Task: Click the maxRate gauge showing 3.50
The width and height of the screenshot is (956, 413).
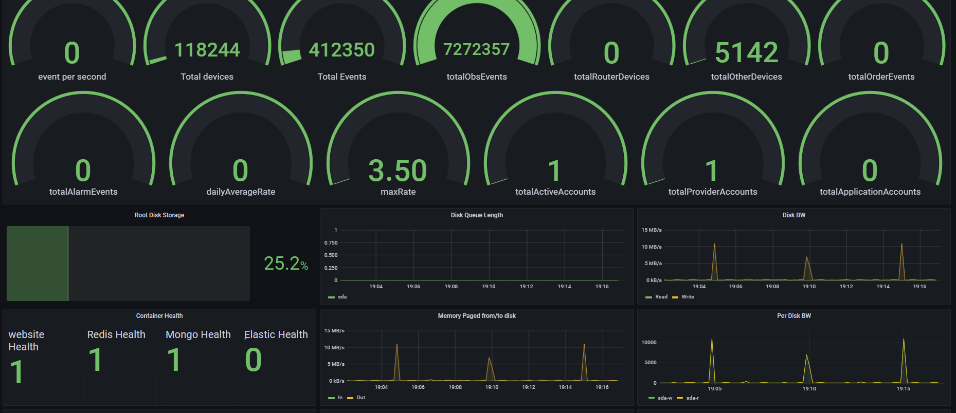Action: [x=398, y=171]
